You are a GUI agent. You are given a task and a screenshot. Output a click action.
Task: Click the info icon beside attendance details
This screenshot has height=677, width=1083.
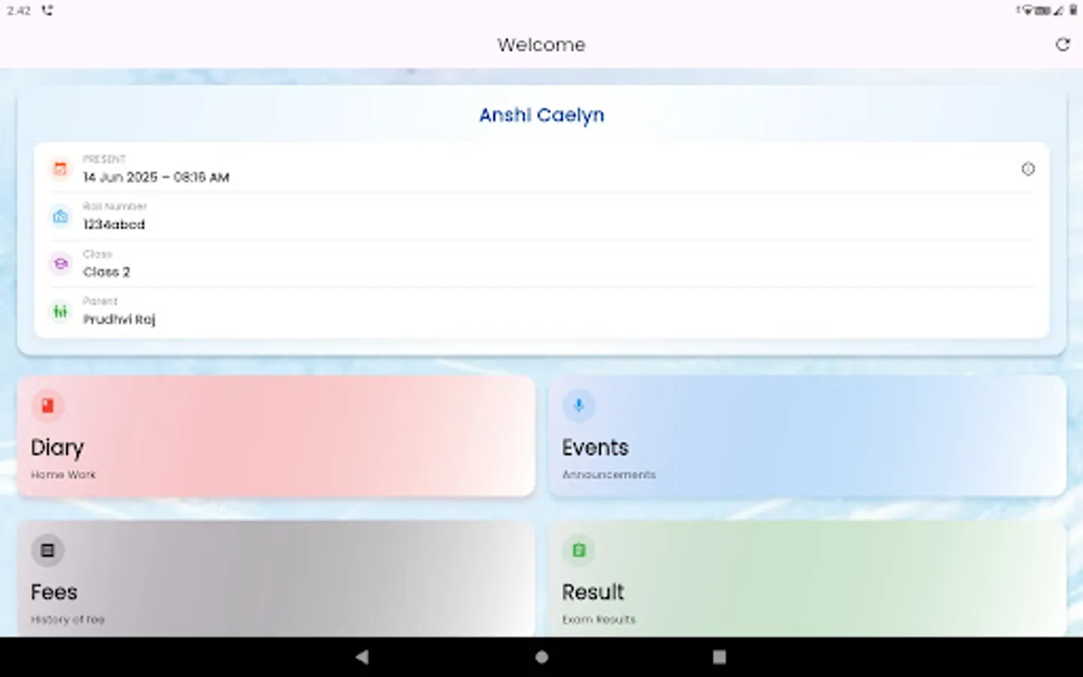(1028, 169)
